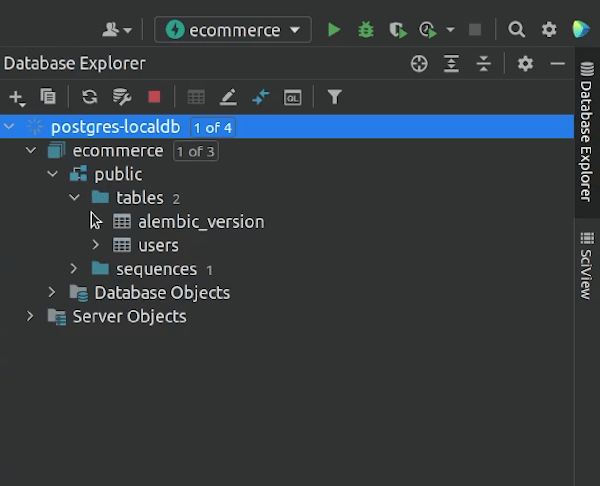600x486 pixels.
Task: Run with coverage shield icon
Action: coord(397,30)
